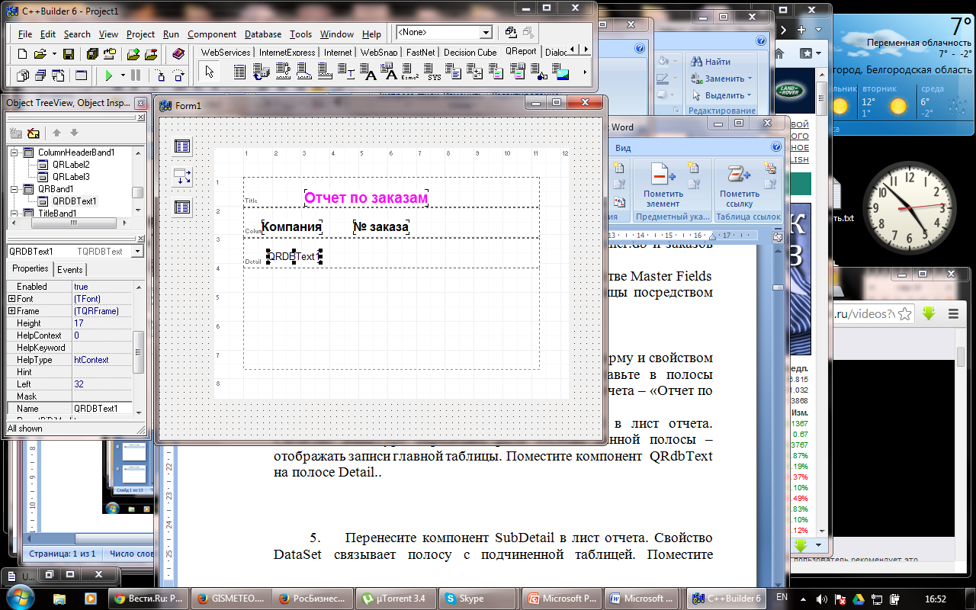Open the <None> desktop combo box
The width and height of the screenshot is (976, 610).
point(486,33)
